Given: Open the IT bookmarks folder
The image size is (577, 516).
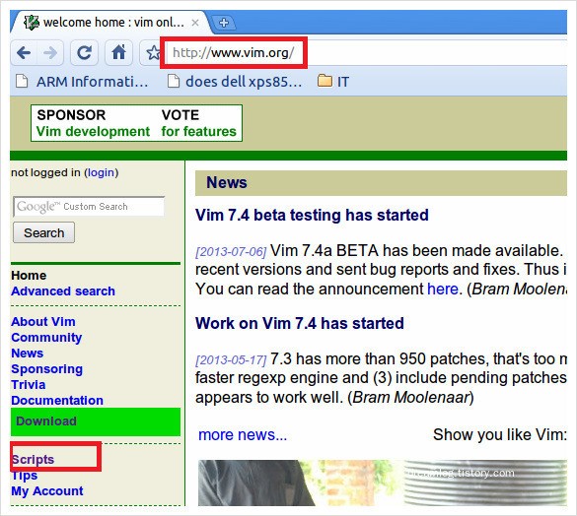Looking at the screenshot, I should [x=333, y=82].
